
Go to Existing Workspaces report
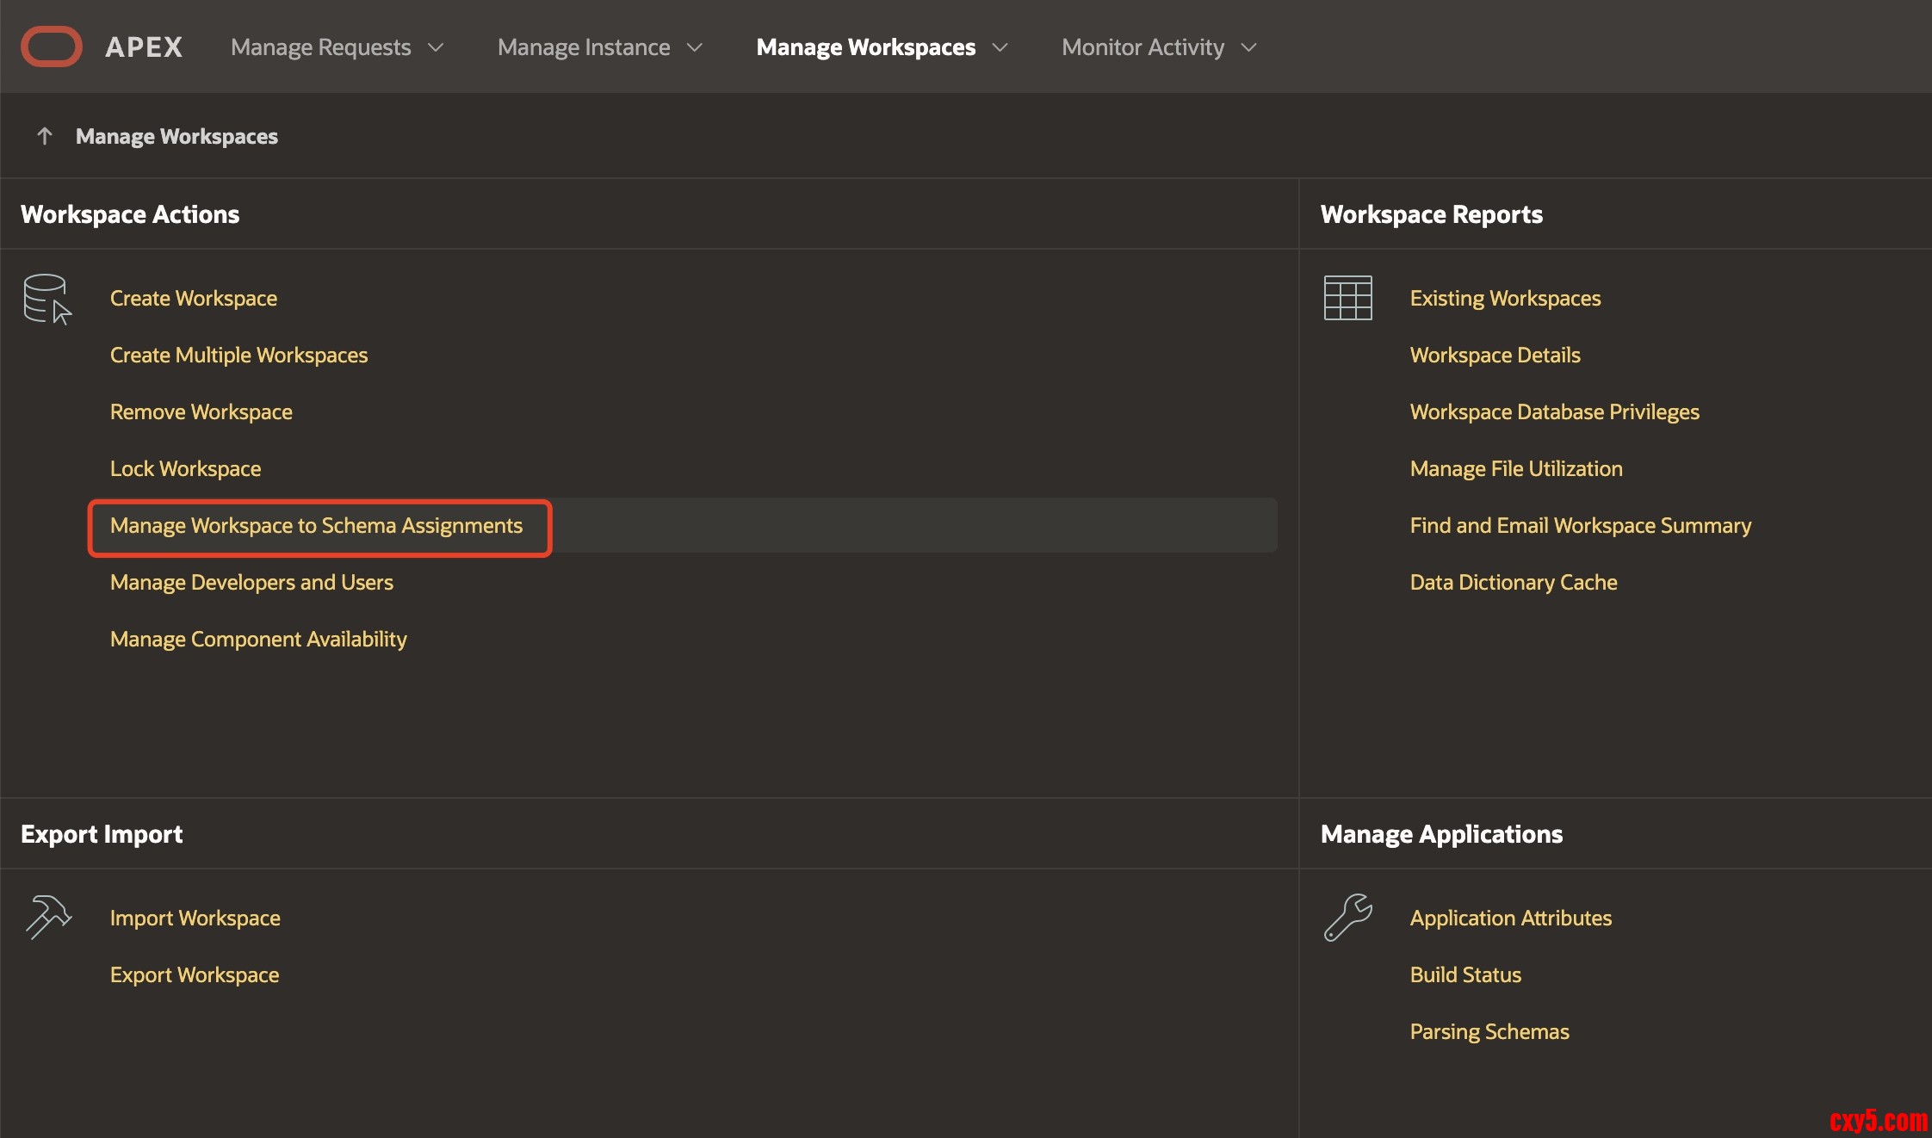1505,298
